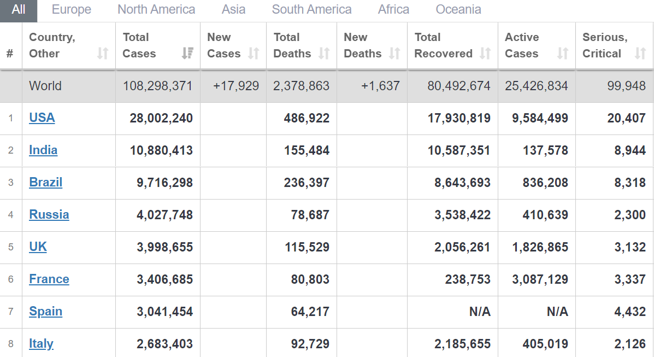Click the Brazil link
The image size is (654, 357).
46,182
